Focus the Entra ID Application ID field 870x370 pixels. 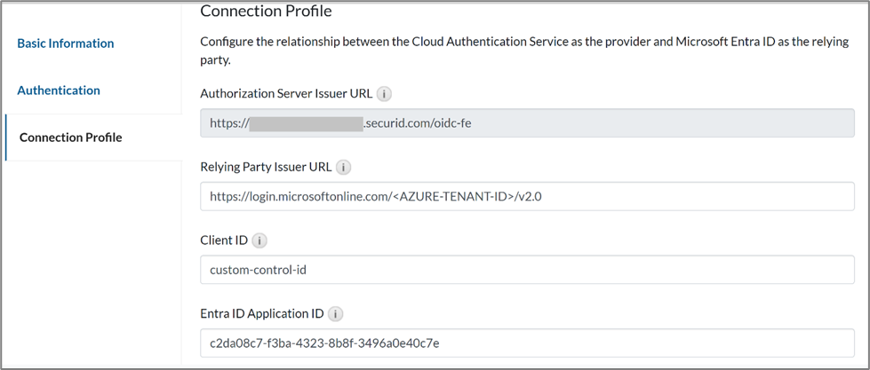click(527, 342)
